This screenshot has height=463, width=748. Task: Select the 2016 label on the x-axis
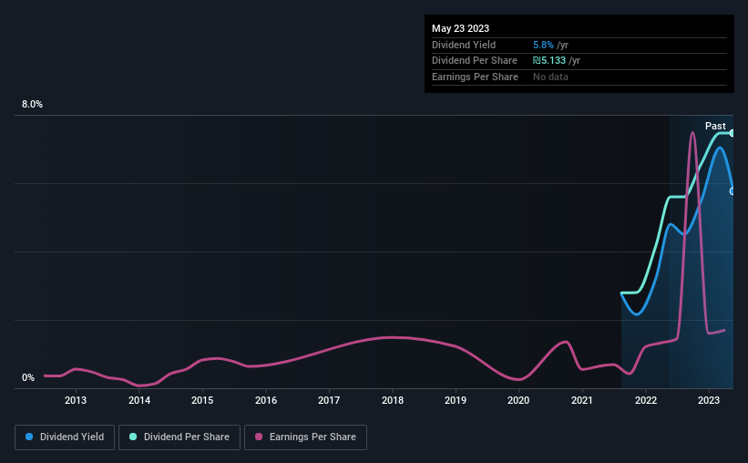click(x=266, y=400)
